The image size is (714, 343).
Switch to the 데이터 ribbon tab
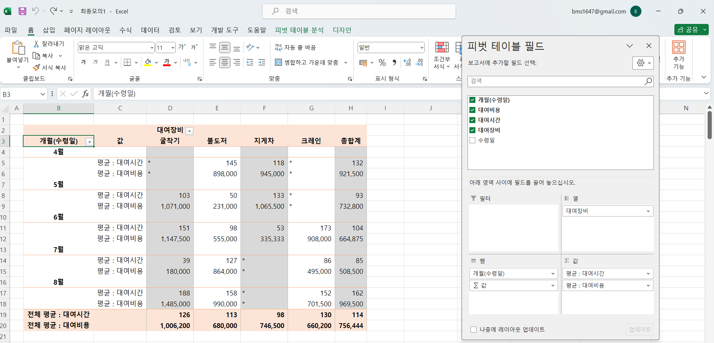tap(150, 30)
